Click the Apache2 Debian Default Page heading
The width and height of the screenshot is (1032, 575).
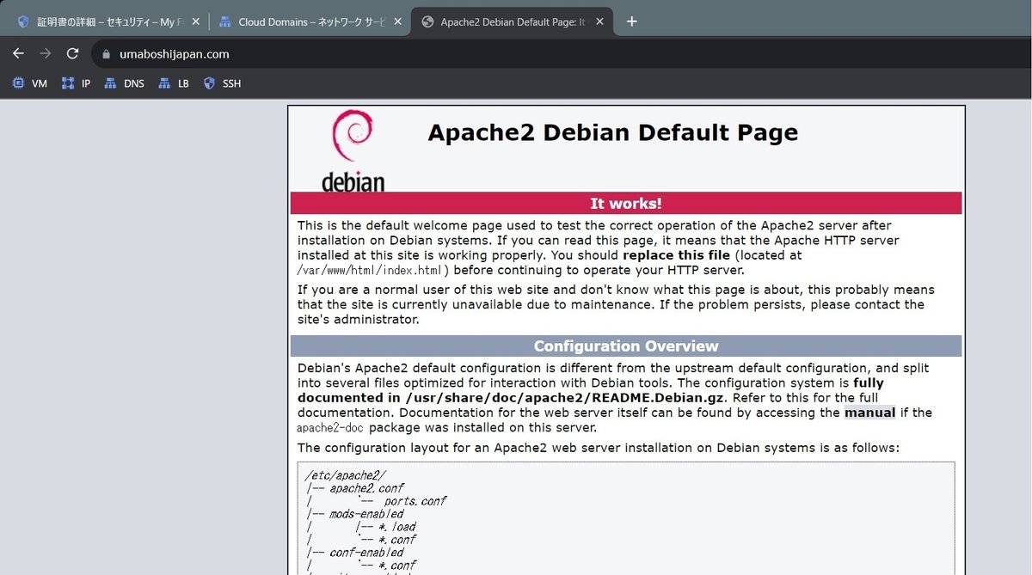coord(613,132)
